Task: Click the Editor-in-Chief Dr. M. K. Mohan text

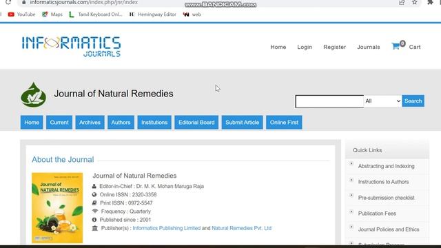Action: (152, 186)
